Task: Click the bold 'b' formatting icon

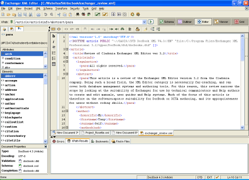Action: click(x=53, y=36)
